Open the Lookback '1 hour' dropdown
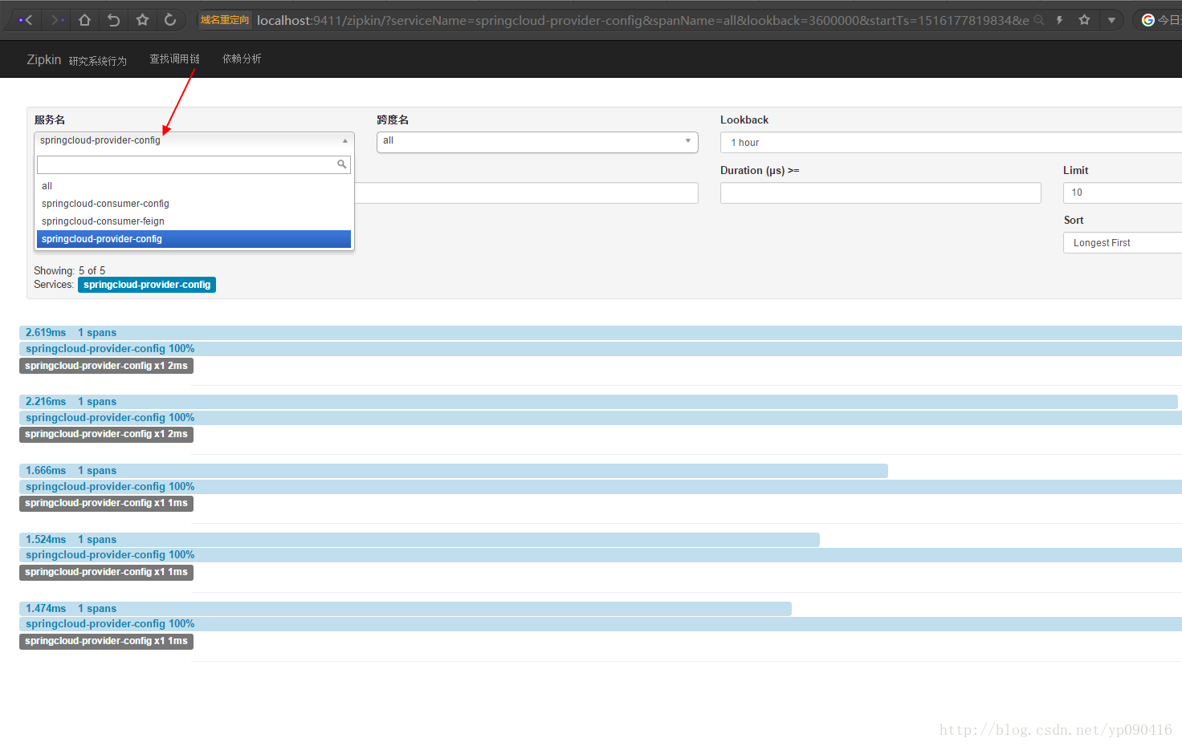1182x746 pixels. tap(951, 142)
